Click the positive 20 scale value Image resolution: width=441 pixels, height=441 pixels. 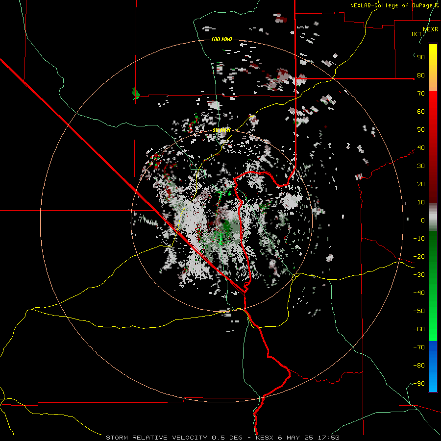point(421,184)
